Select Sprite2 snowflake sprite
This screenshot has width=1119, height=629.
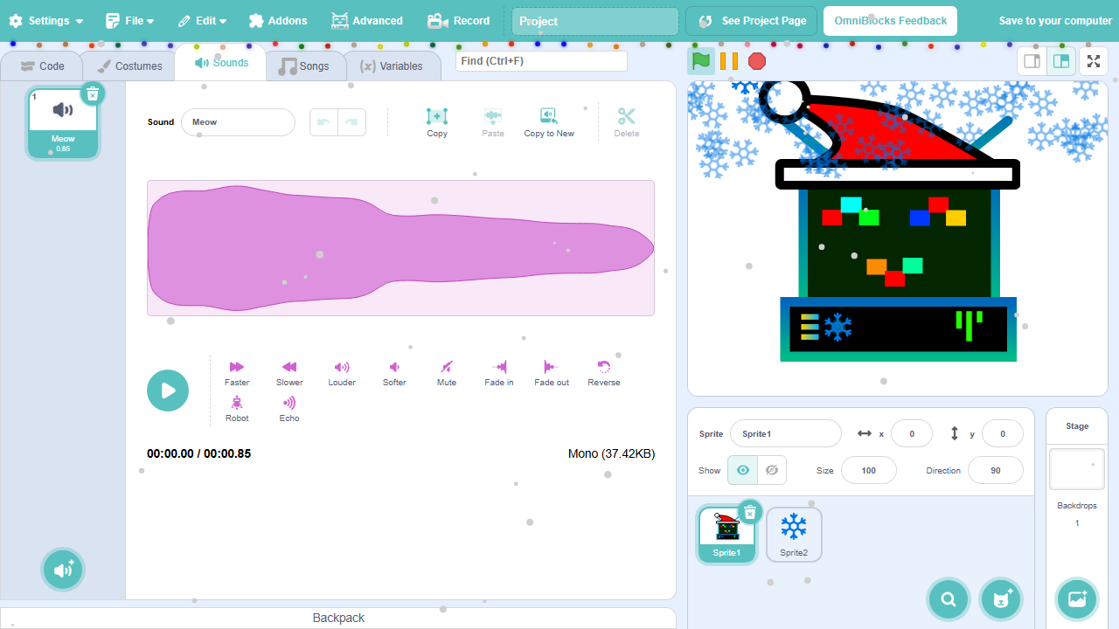(x=794, y=535)
